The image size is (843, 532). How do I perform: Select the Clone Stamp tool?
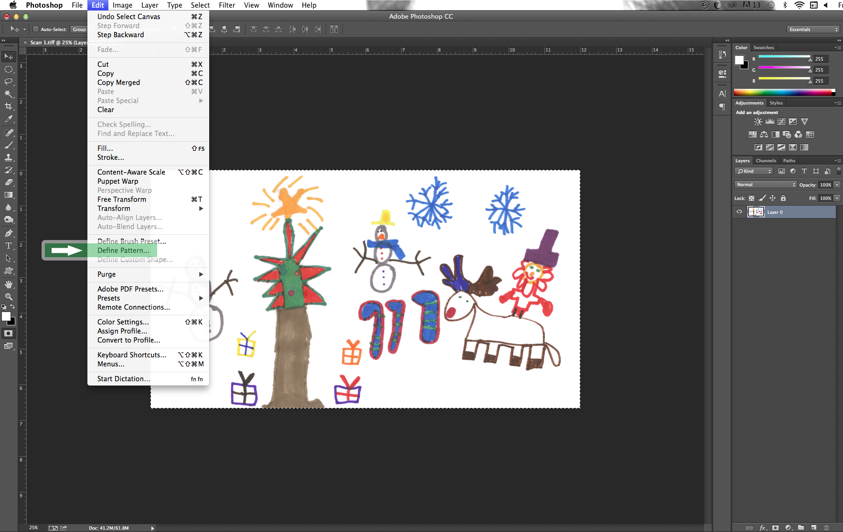9,157
